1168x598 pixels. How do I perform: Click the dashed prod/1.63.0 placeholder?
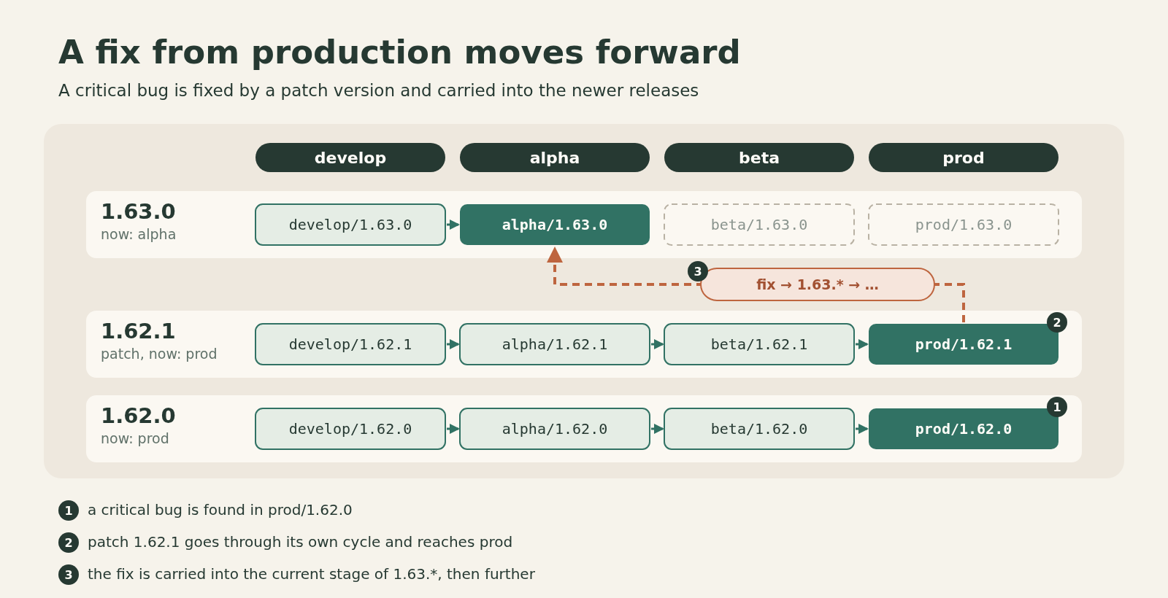pyautogui.click(x=964, y=225)
